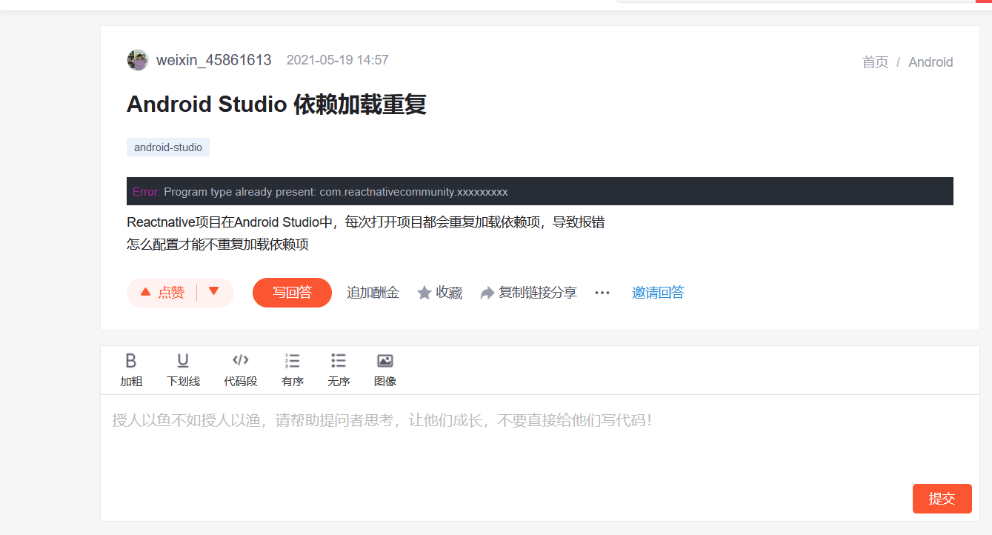Image resolution: width=992 pixels, height=535 pixels.
Task: Click 追加酬金 option
Action: click(x=373, y=292)
